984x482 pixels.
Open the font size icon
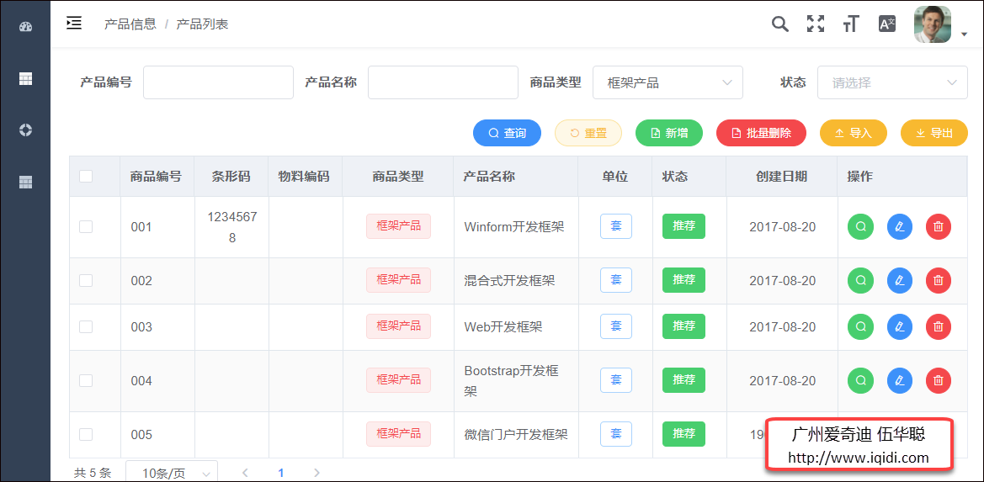(851, 24)
